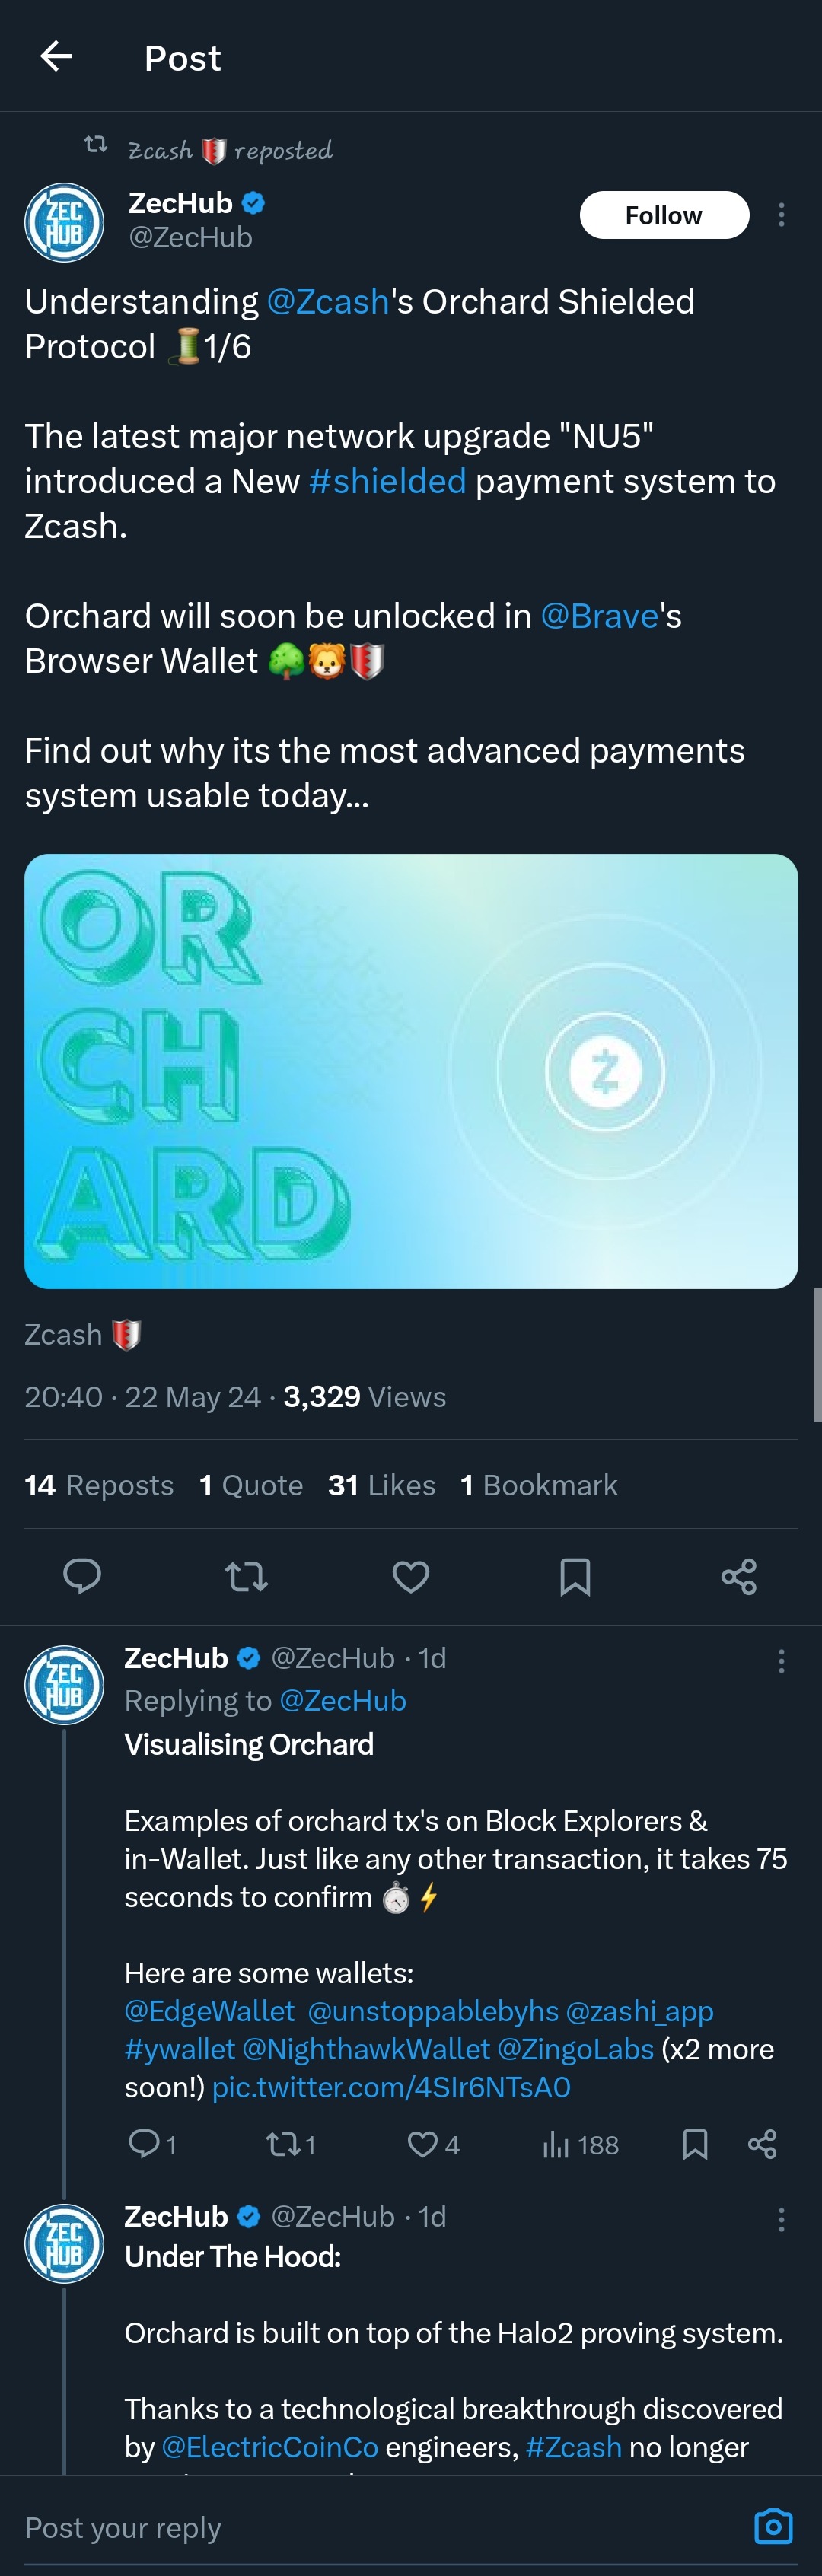Tap the back arrow in the header

coord(56,57)
